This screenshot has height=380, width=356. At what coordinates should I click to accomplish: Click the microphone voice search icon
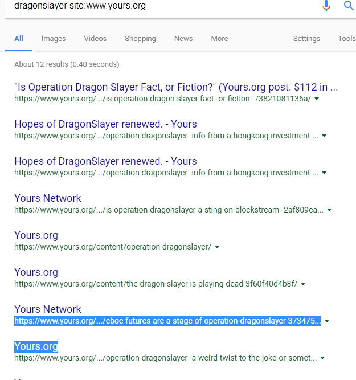(x=326, y=6)
